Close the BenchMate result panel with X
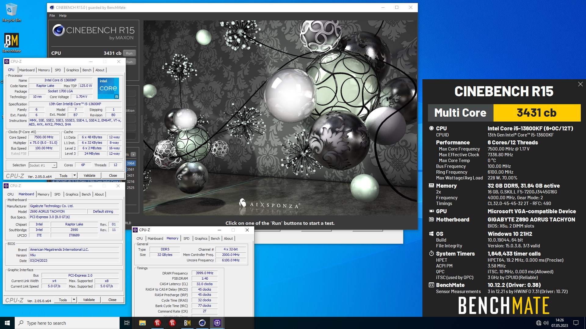This screenshot has height=329, width=586. point(580,84)
